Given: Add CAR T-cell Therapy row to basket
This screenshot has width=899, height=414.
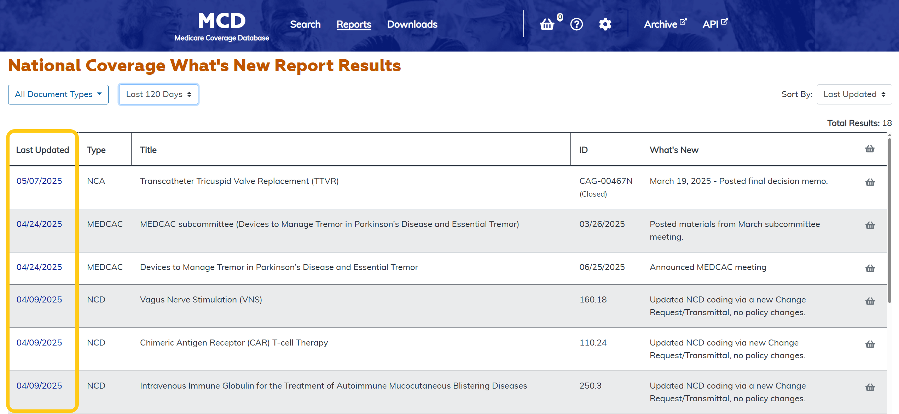Looking at the screenshot, I should click(x=870, y=344).
